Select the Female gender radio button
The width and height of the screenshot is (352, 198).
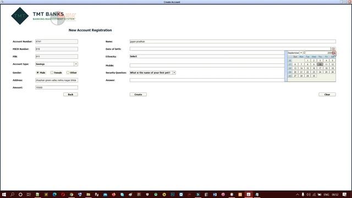[52, 73]
